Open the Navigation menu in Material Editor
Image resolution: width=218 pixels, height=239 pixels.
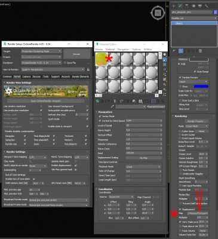[123, 49]
